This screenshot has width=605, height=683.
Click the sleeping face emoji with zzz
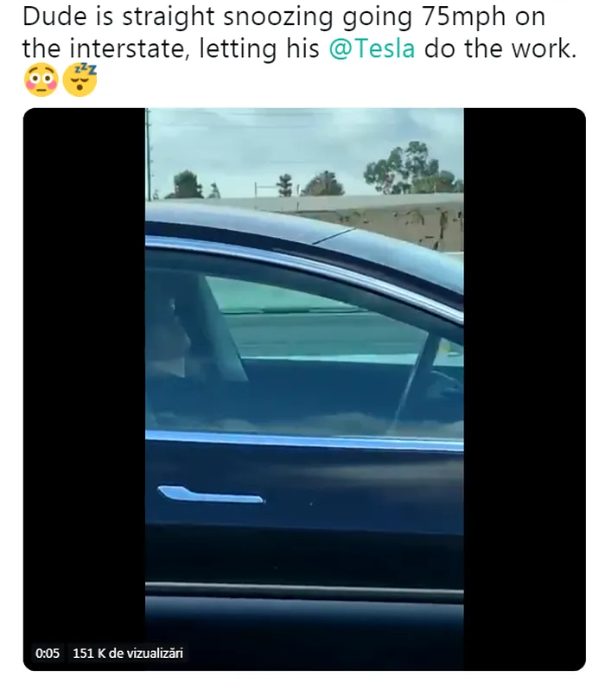pyautogui.click(x=80, y=80)
